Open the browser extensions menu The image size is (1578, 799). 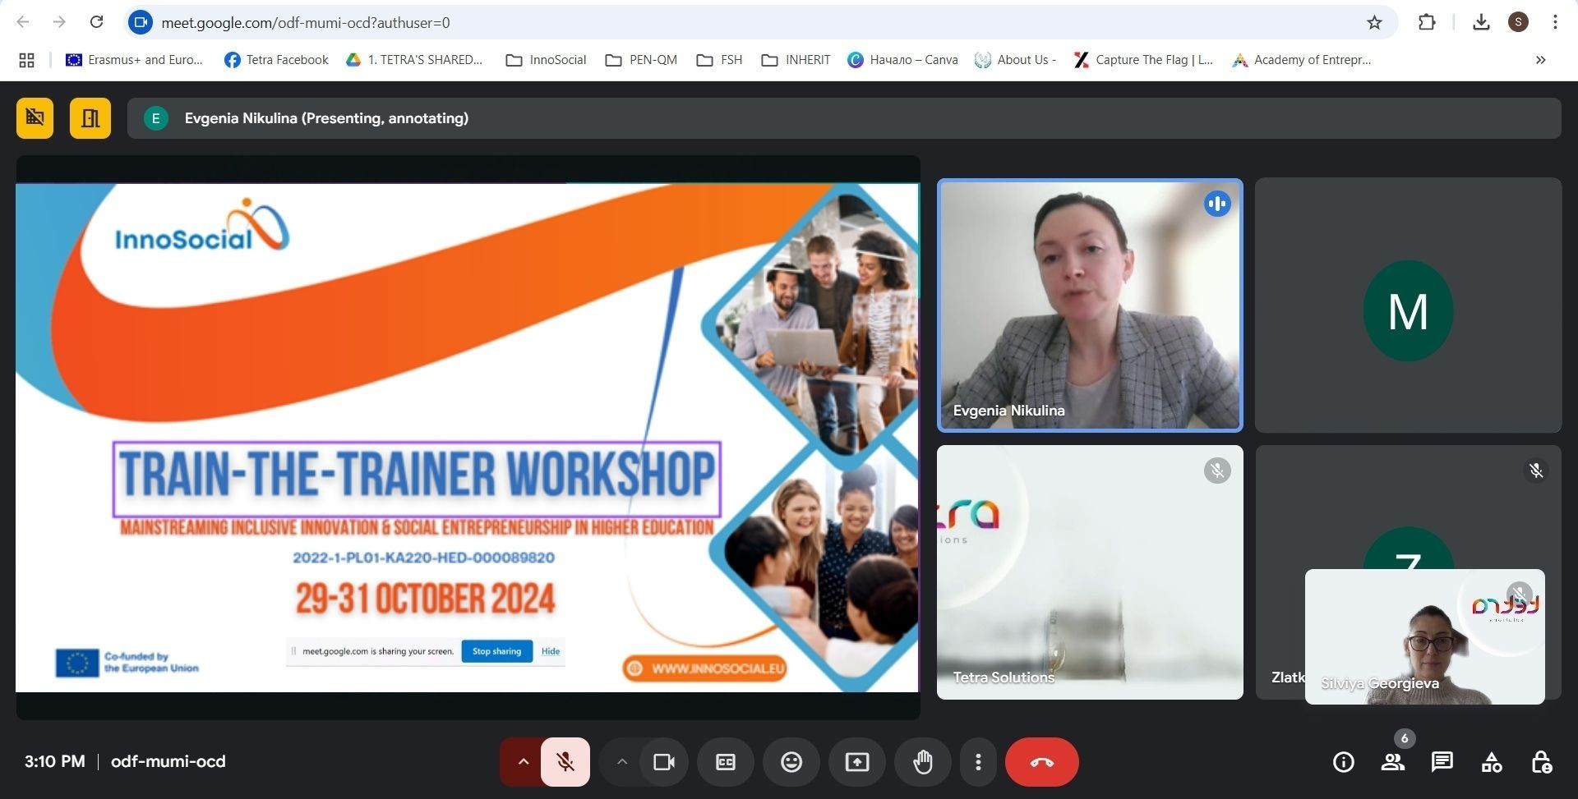[x=1427, y=22]
